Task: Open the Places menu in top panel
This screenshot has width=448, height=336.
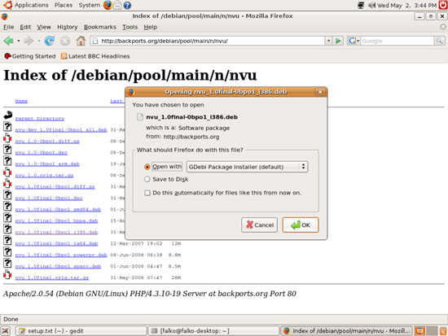Action: tap(64, 5)
